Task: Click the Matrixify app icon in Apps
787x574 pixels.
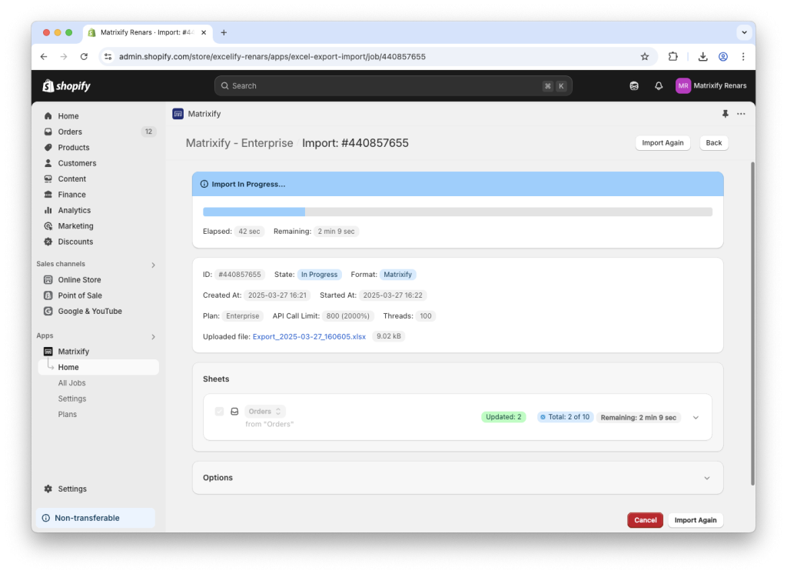Action: pyautogui.click(x=48, y=351)
